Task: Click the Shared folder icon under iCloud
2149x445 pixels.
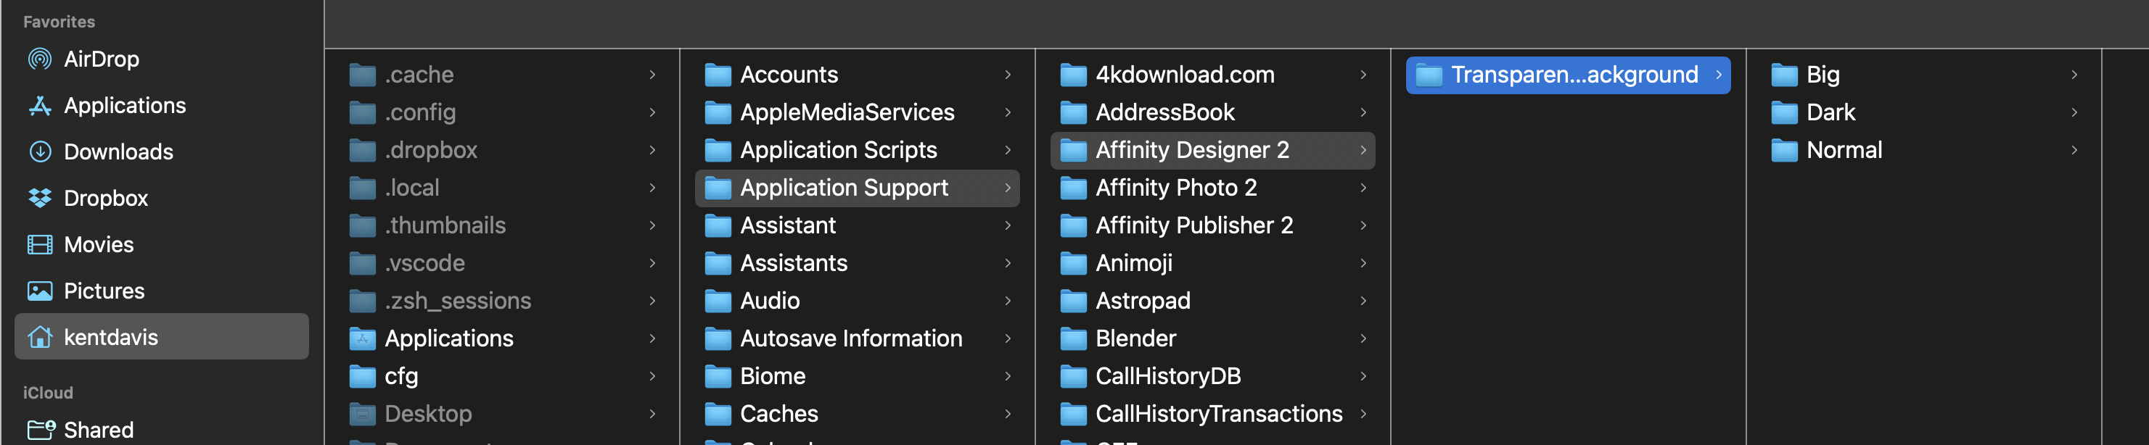Action: [x=41, y=429]
